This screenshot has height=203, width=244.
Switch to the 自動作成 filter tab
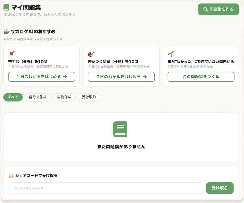[x=64, y=97]
